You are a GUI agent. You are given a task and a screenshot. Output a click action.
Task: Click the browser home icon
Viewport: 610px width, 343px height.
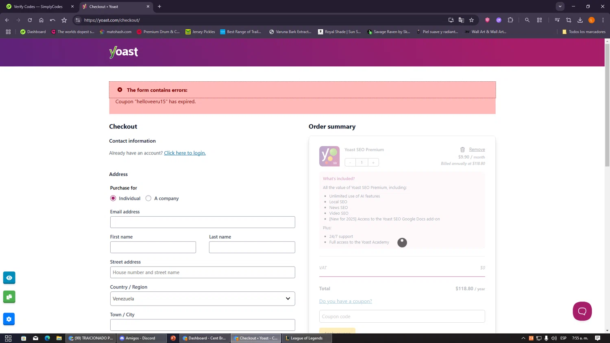coord(41,20)
